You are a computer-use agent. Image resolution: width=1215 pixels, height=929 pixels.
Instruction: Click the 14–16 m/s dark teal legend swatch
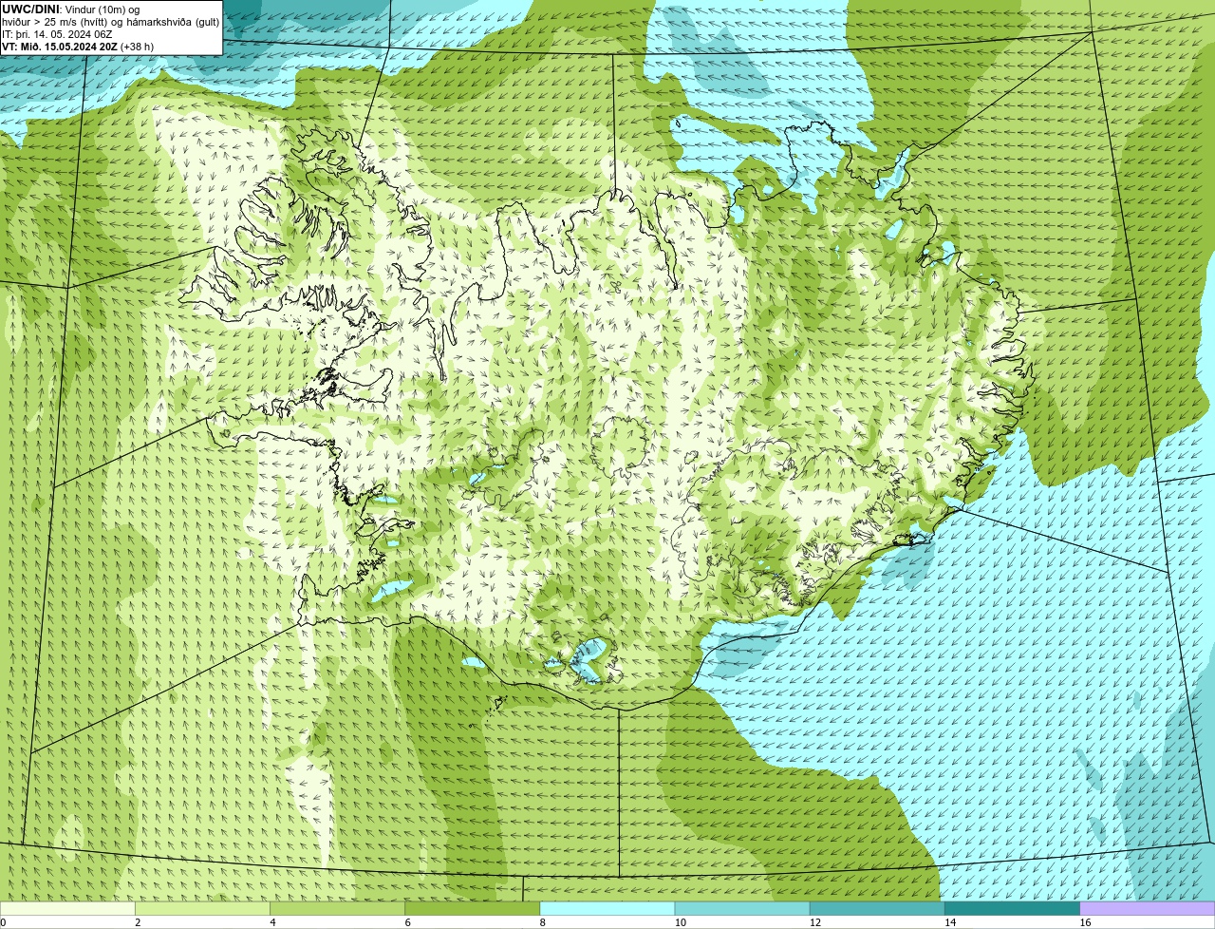tap(1012, 908)
